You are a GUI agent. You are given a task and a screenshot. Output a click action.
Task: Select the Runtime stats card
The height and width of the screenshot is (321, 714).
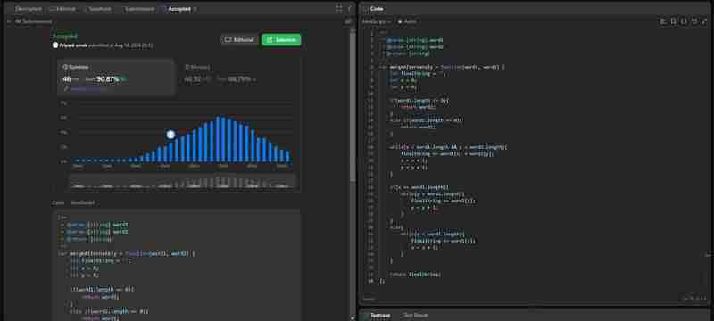116,78
